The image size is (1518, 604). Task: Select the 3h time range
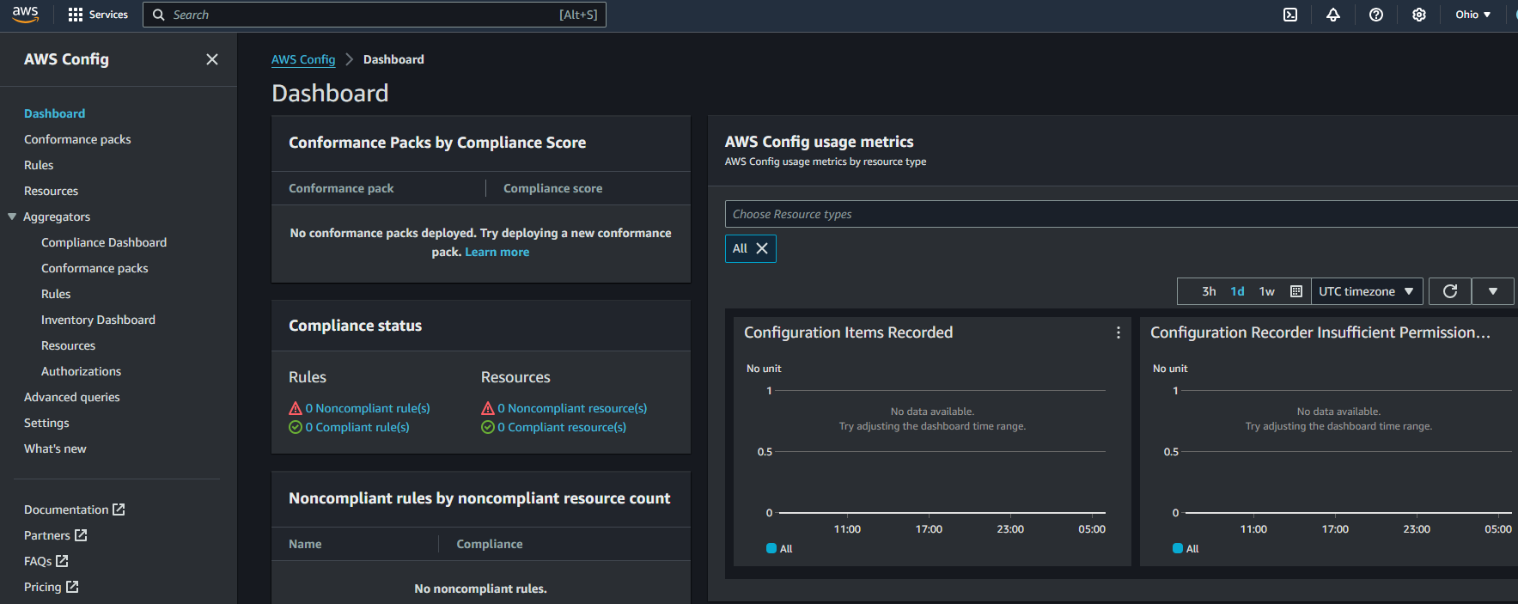tap(1208, 291)
